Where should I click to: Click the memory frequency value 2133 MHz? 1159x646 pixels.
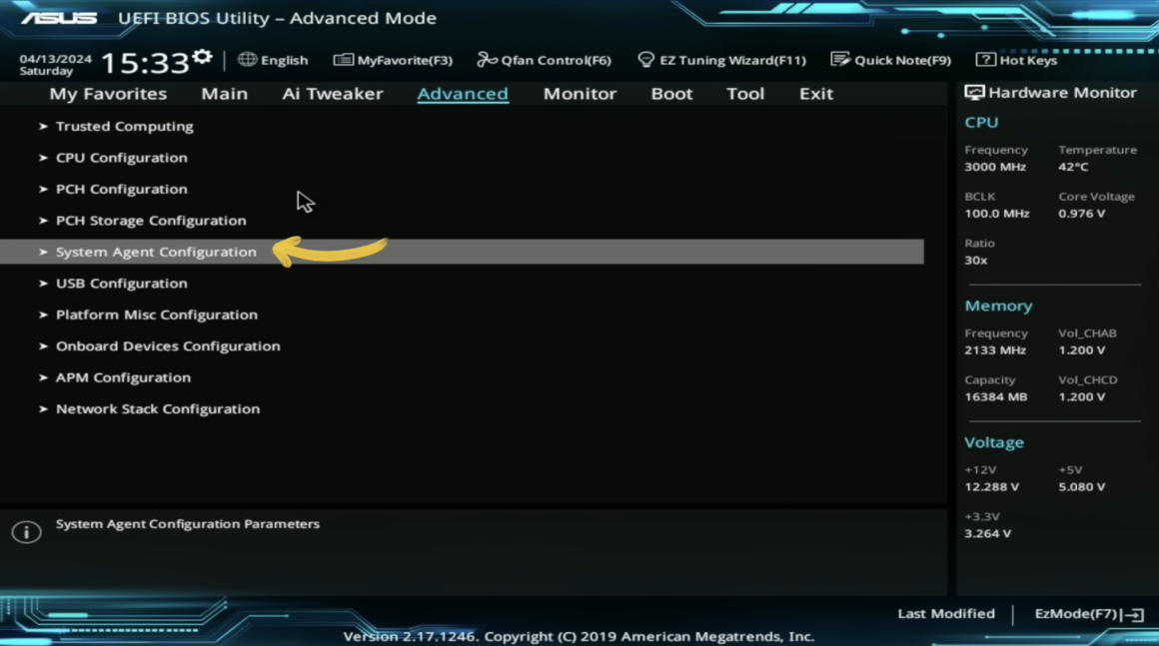pyautogui.click(x=995, y=349)
